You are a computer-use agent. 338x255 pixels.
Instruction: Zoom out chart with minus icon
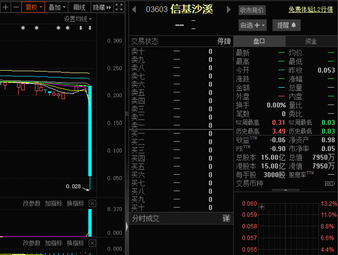click(16, 7)
